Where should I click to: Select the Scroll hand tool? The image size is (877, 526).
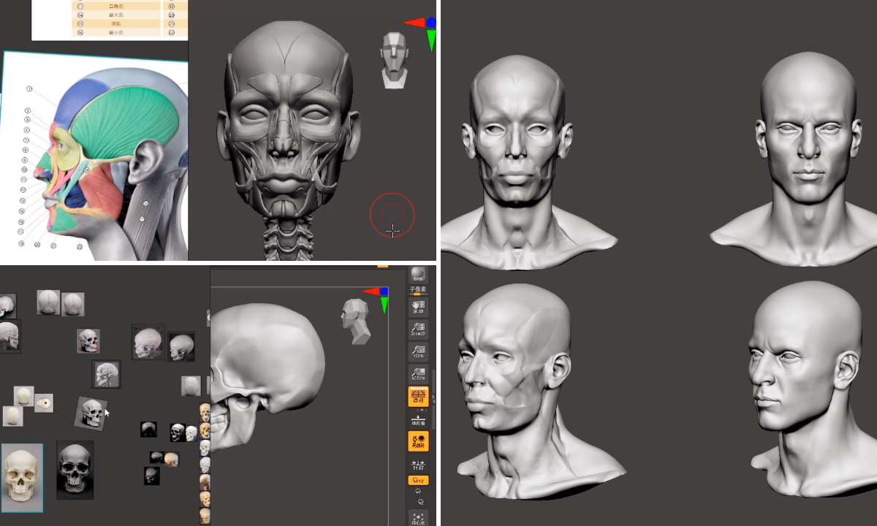418,307
